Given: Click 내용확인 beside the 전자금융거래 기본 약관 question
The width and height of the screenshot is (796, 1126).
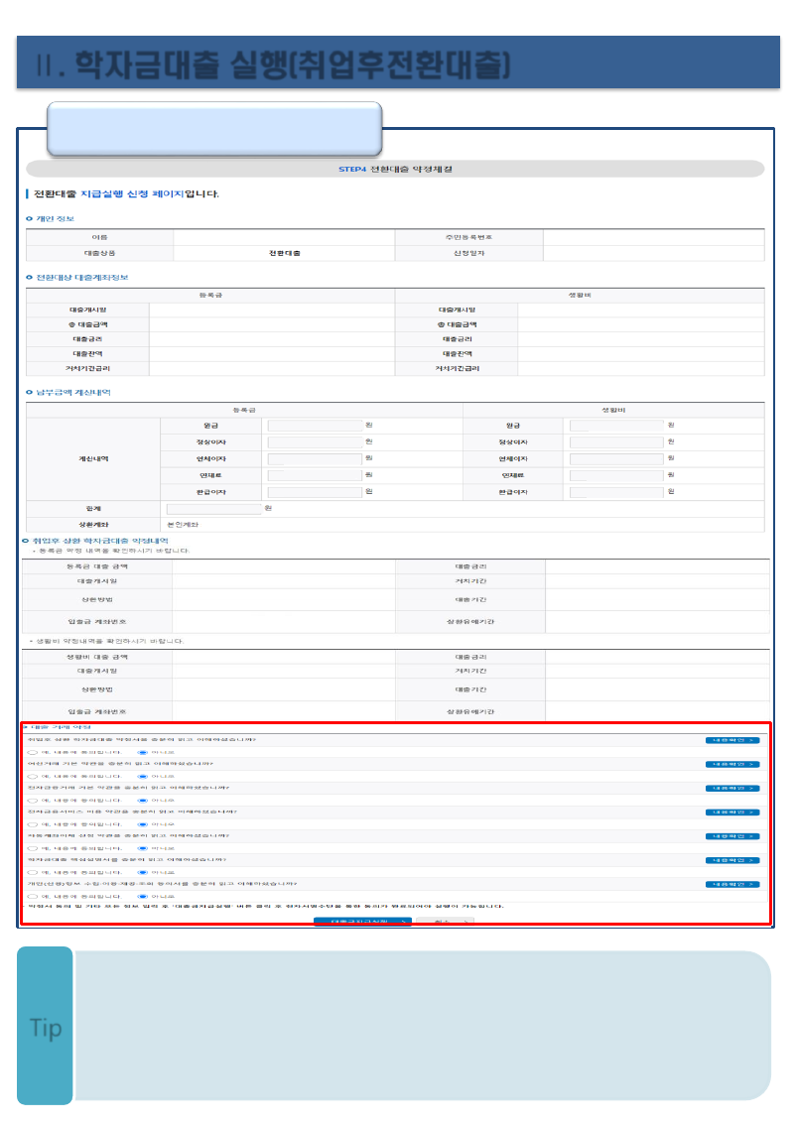Looking at the screenshot, I should 732,788.
